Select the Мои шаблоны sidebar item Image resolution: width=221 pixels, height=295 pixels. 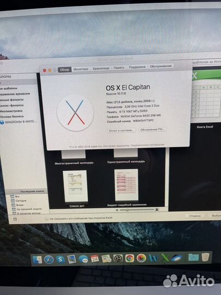point(9,88)
